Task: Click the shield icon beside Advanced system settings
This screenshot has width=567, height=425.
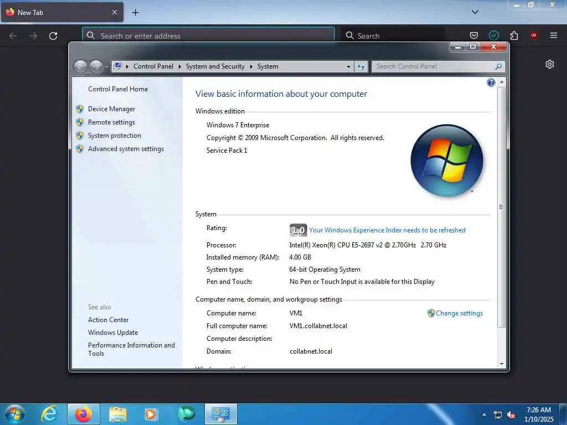Action: pos(80,149)
